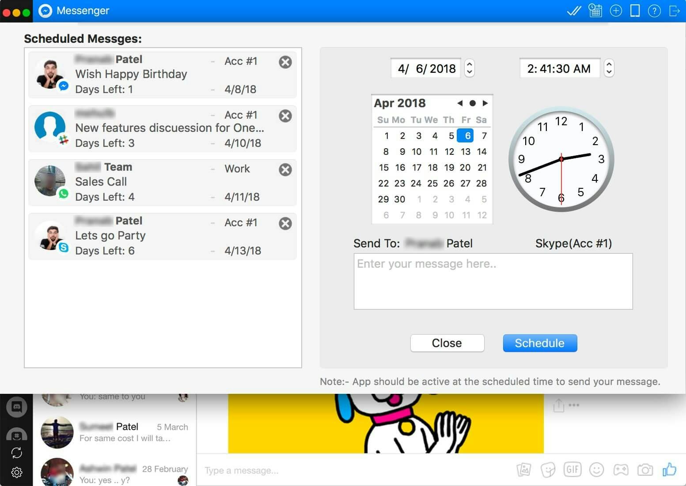Open the emoji picker
Image resolution: width=686 pixels, height=486 pixels.
click(597, 470)
